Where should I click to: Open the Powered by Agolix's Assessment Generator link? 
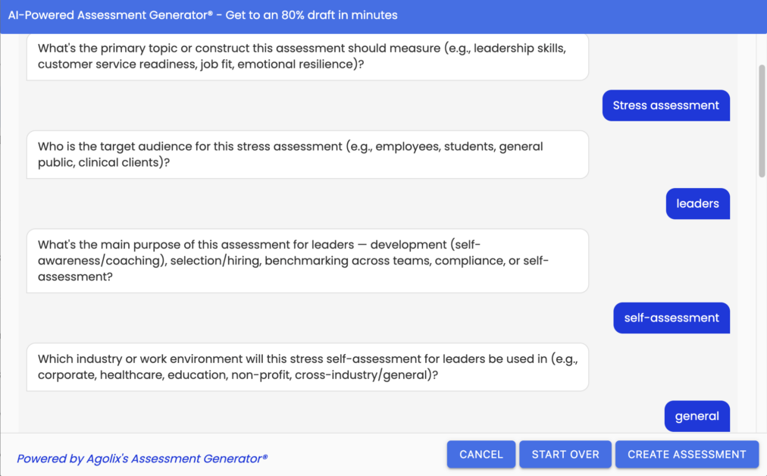[x=142, y=459]
